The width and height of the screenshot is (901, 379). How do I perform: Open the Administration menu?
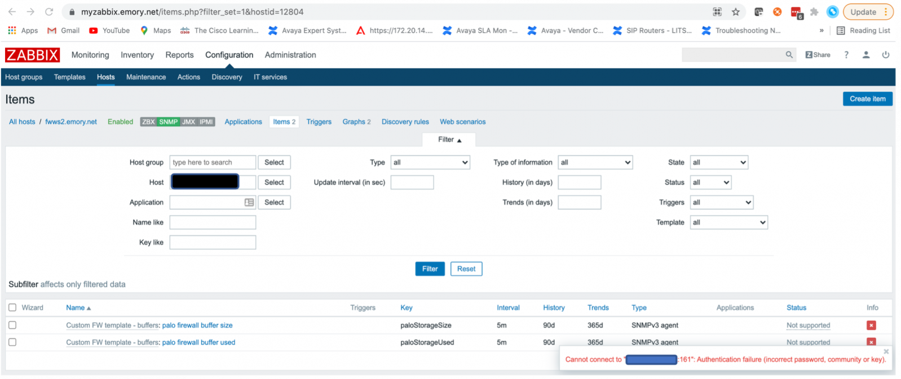point(290,55)
